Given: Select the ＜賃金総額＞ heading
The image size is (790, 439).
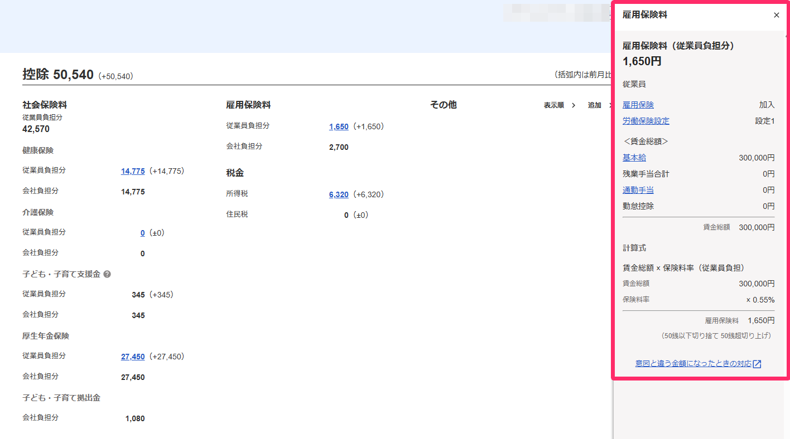Looking at the screenshot, I should [x=646, y=142].
